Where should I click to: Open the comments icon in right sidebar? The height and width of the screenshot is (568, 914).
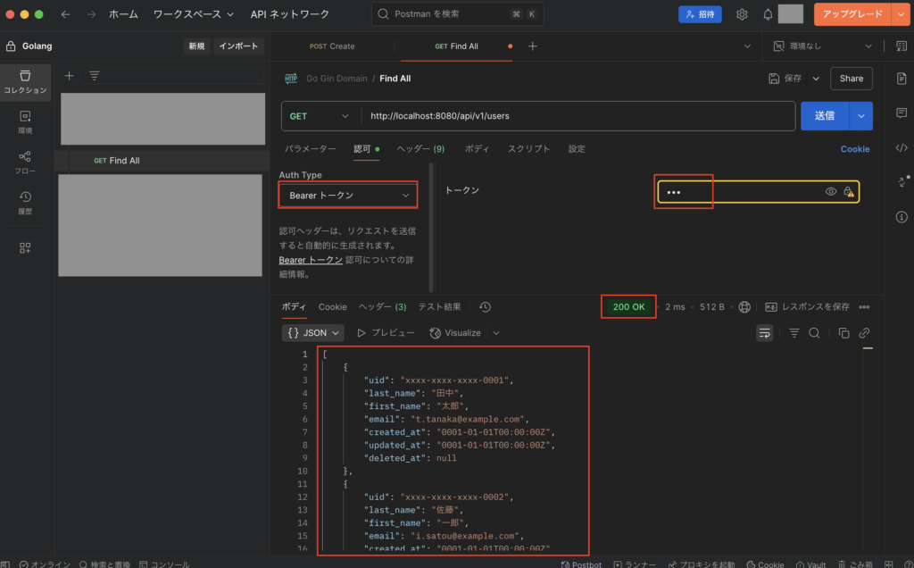[902, 113]
